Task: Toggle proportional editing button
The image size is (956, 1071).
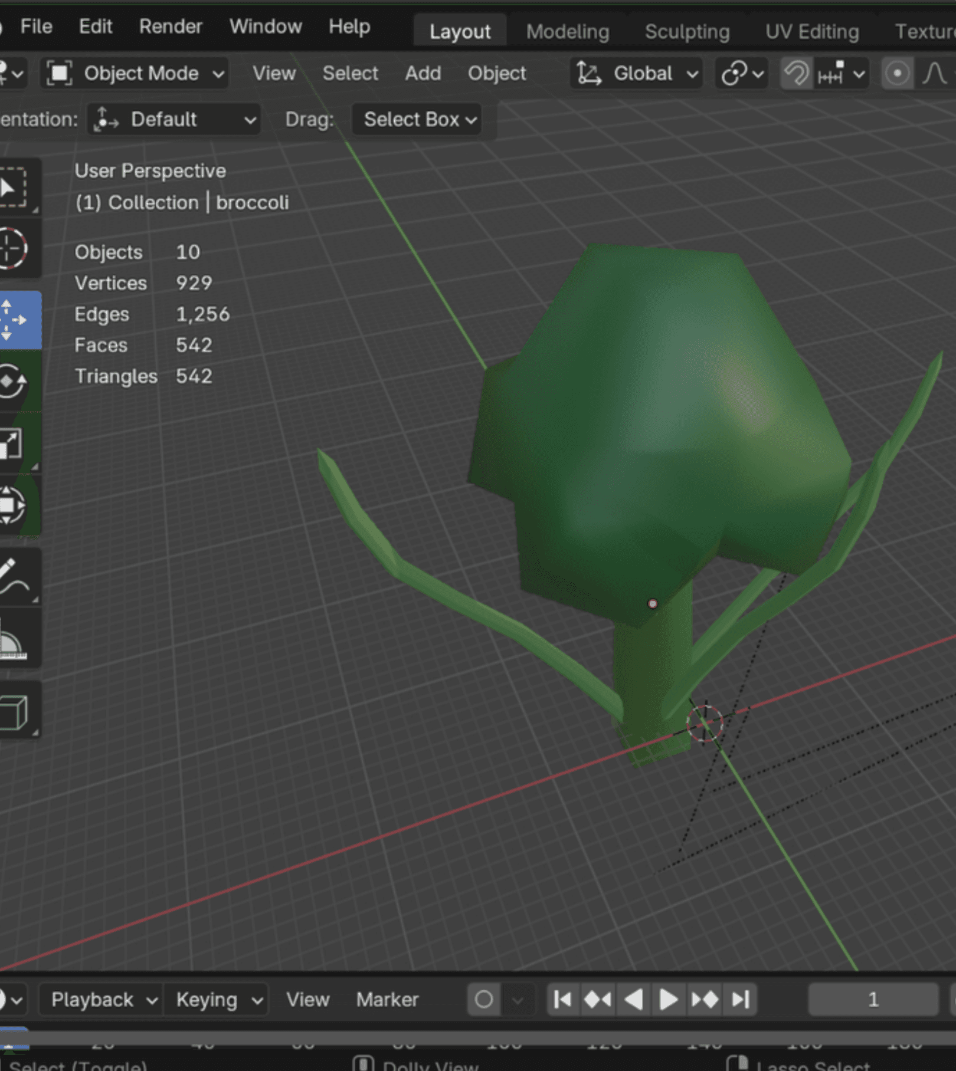Action: coord(897,74)
